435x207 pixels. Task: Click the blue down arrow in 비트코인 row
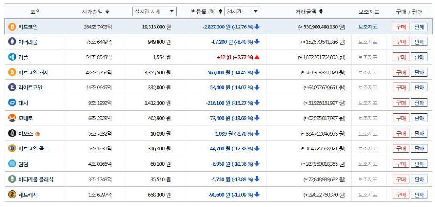coord(257,27)
